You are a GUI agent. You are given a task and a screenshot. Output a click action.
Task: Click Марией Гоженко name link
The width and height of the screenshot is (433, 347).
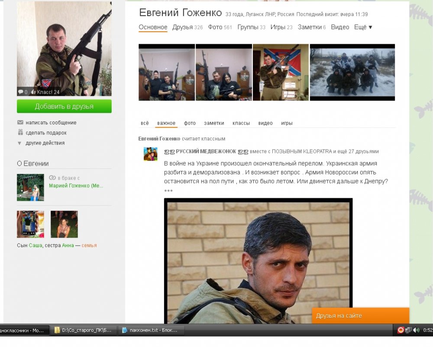(x=76, y=186)
